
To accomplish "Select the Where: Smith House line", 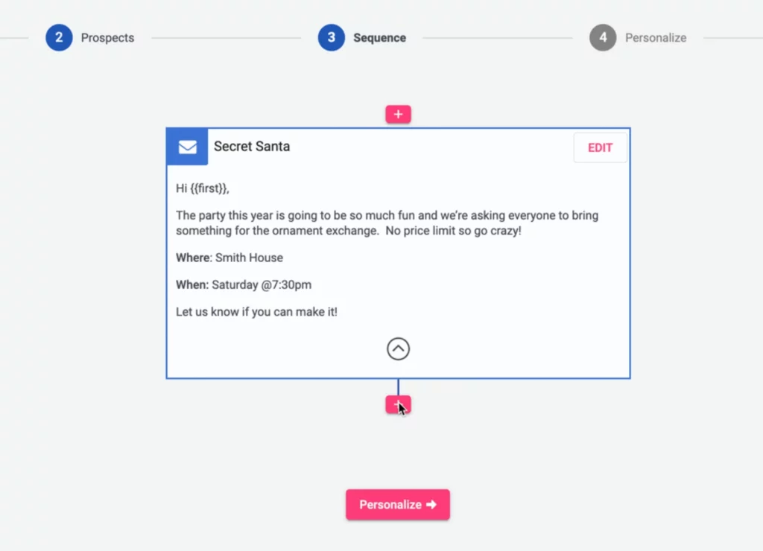I will 229,258.
